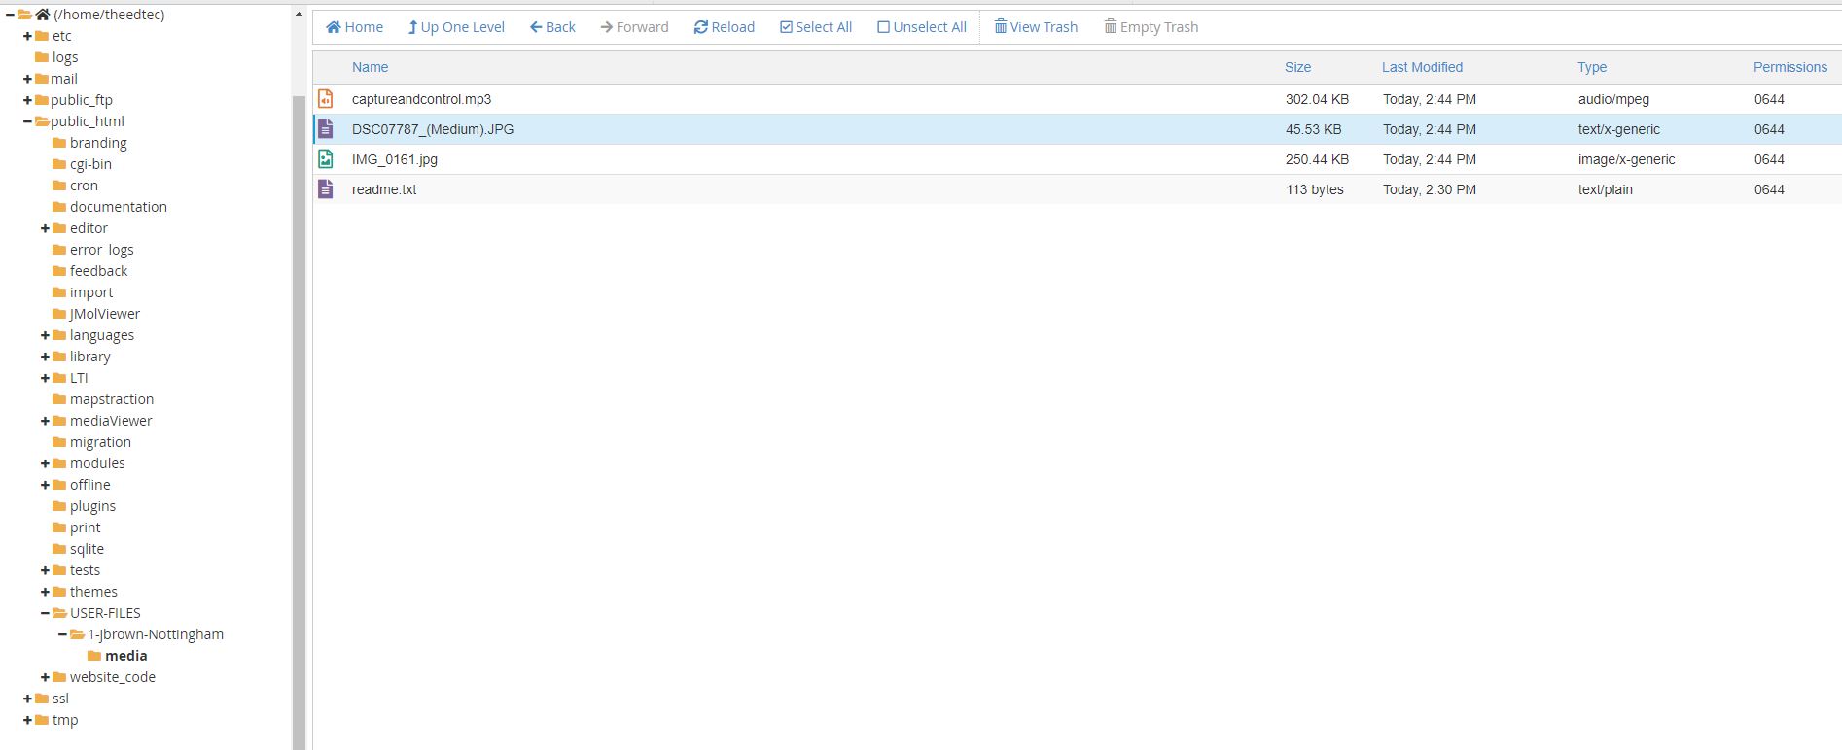1842x750 pixels.
Task: Open the cron folder in tree
Action: point(84,186)
